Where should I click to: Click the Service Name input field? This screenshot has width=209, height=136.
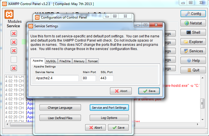coord(57,78)
